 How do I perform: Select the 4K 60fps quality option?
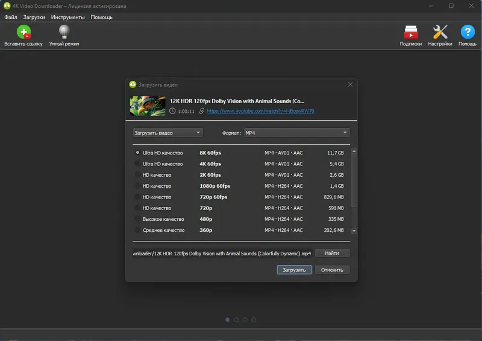coord(137,164)
